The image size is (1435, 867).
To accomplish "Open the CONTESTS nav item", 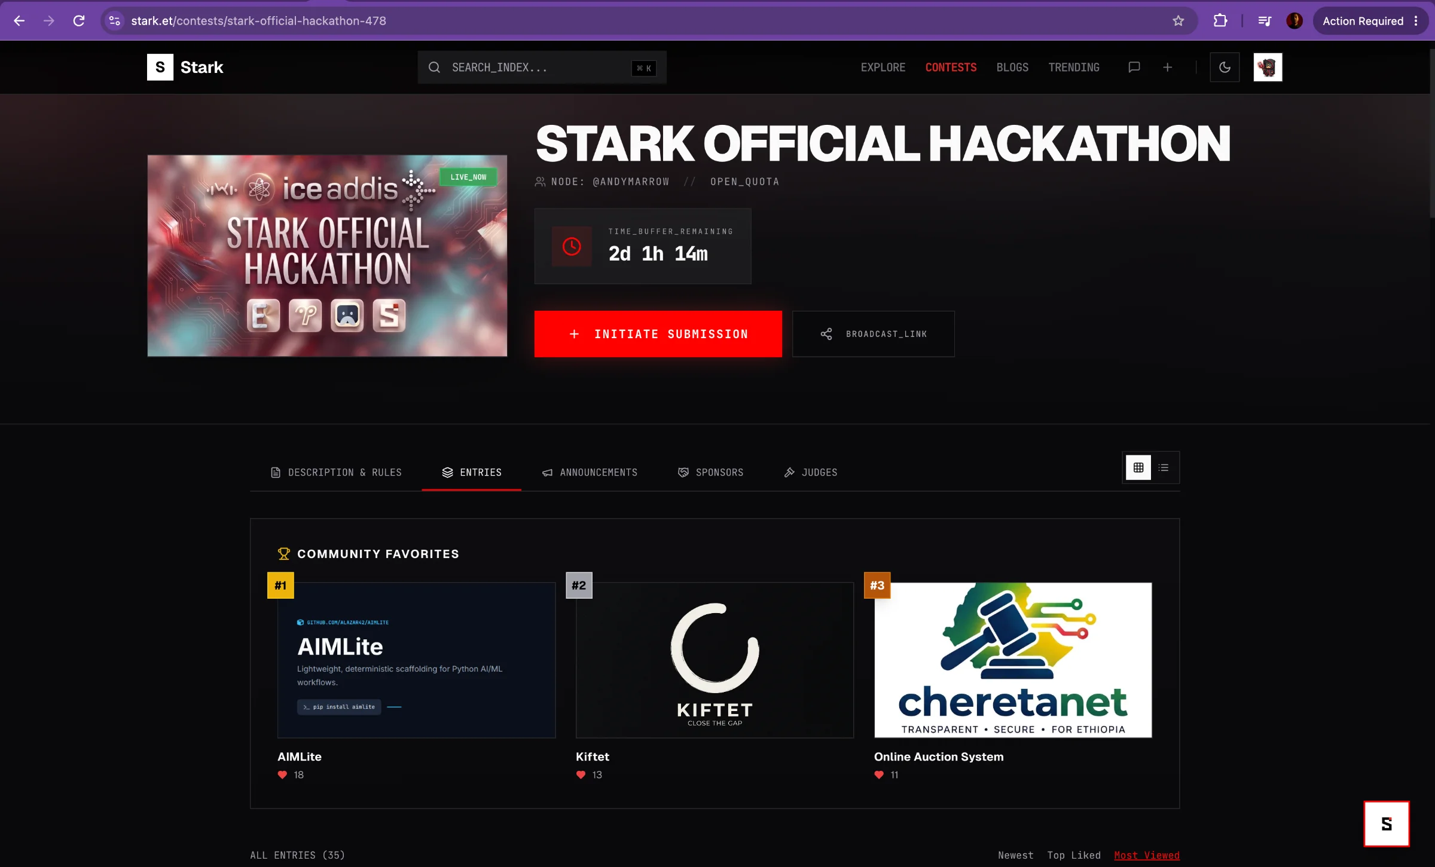I will click(x=951, y=68).
